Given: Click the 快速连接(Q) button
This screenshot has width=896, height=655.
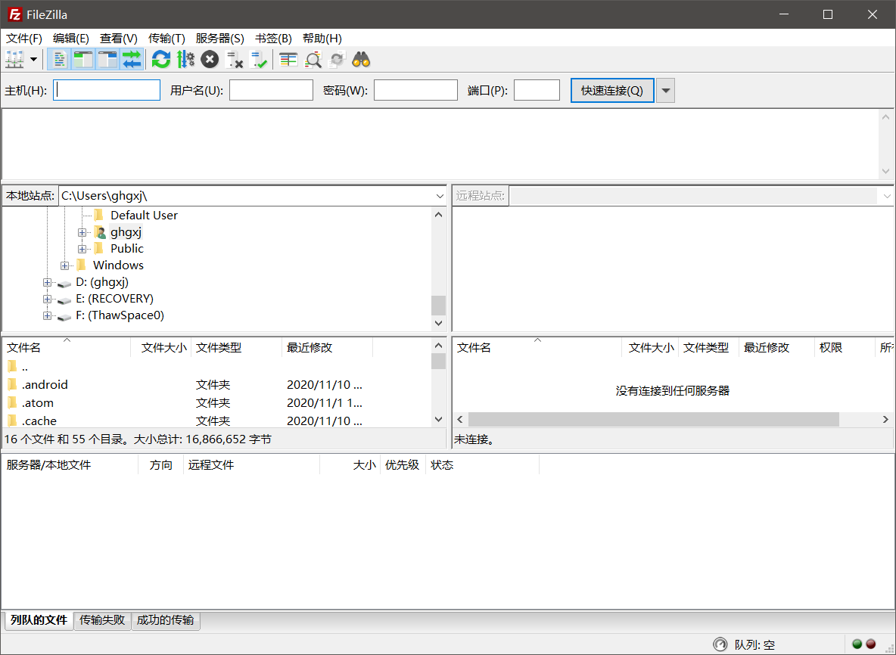Looking at the screenshot, I should (x=612, y=90).
